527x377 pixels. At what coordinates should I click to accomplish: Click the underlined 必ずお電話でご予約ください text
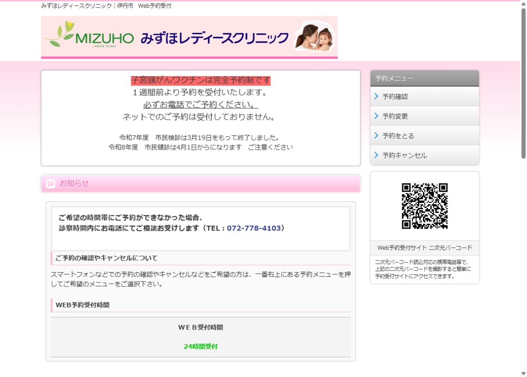201,104
